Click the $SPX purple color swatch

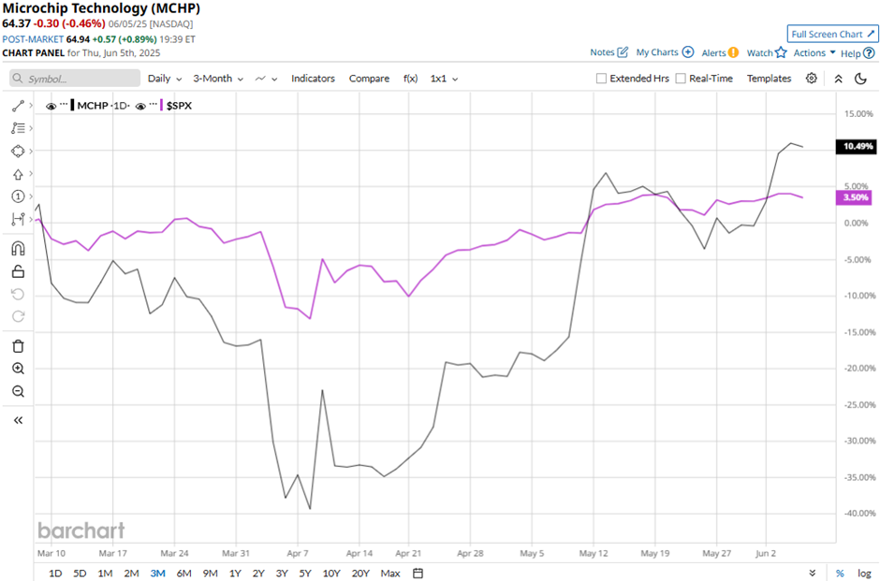coord(162,105)
